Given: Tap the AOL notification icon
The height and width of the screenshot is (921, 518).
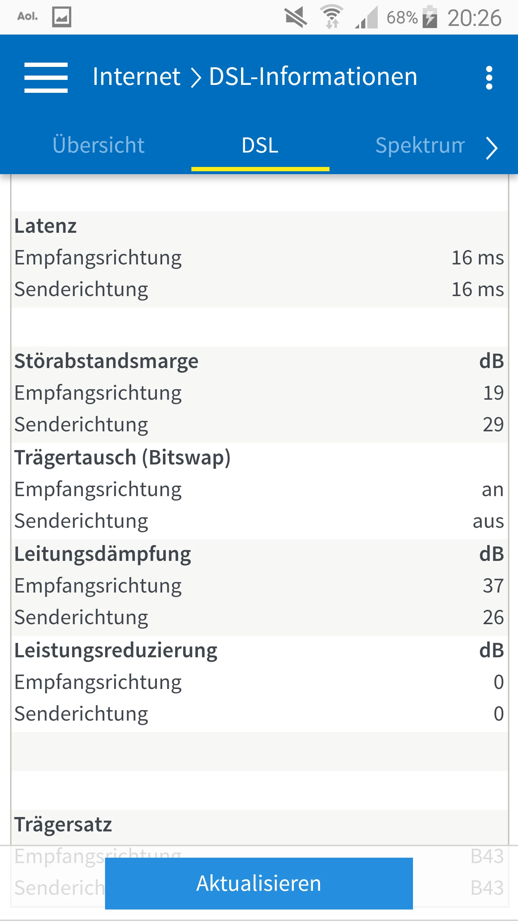Looking at the screenshot, I should coord(27,17).
